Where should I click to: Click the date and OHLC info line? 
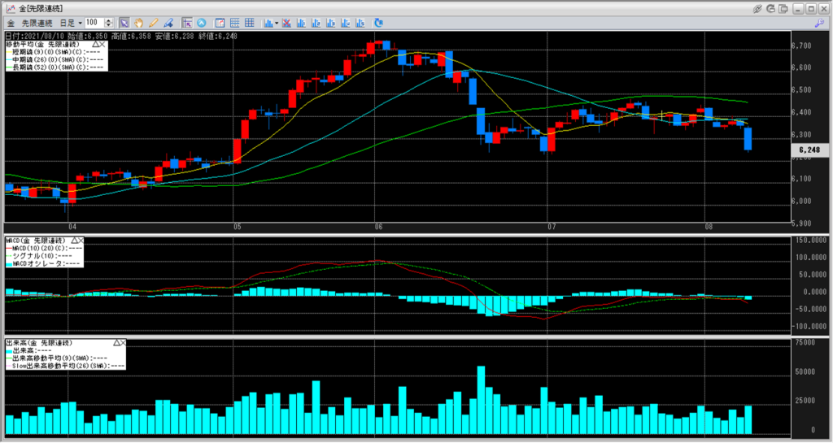coord(121,37)
